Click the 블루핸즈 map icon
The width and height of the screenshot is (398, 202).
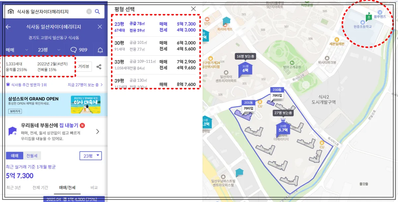point(380,13)
